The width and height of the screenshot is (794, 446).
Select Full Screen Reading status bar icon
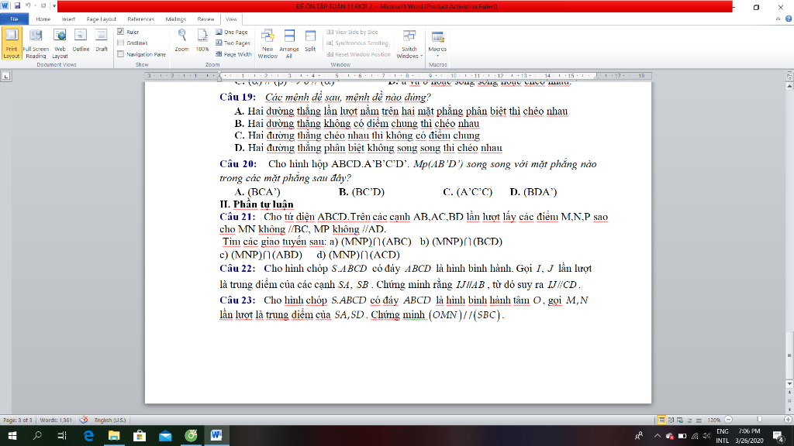click(x=671, y=420)
